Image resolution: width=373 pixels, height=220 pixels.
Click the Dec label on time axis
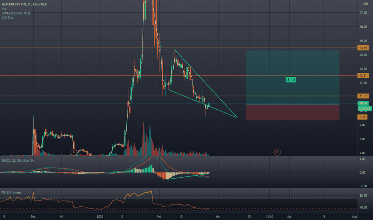point(33,217)
